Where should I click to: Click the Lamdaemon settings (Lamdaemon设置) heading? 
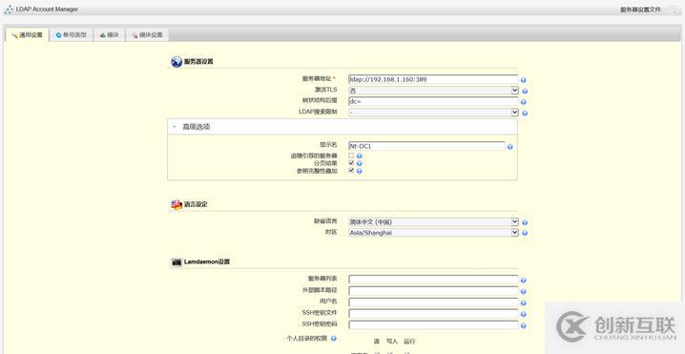click(207, 262)
